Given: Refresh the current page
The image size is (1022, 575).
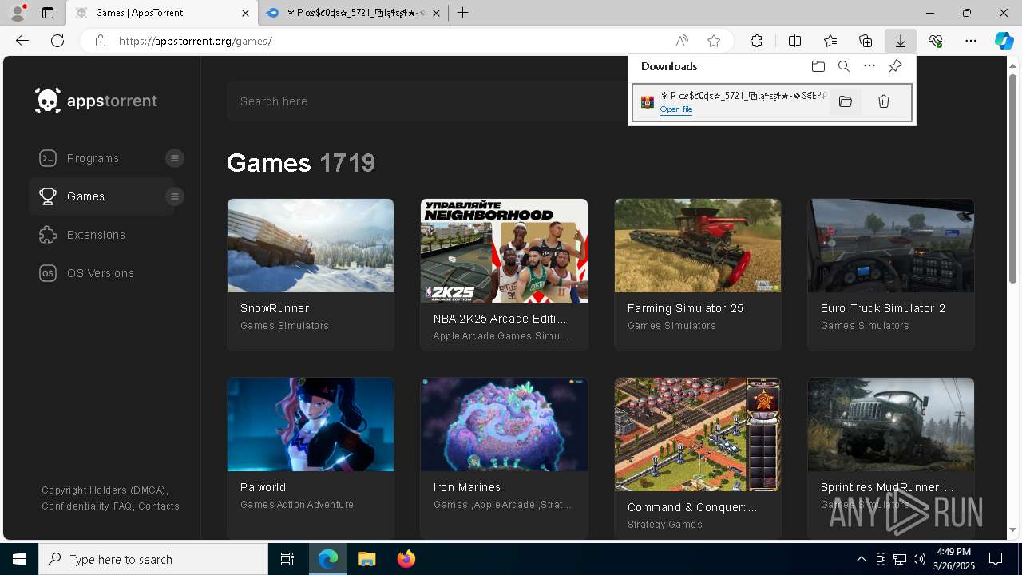Looking at the screenshot, I should point(57,41).
